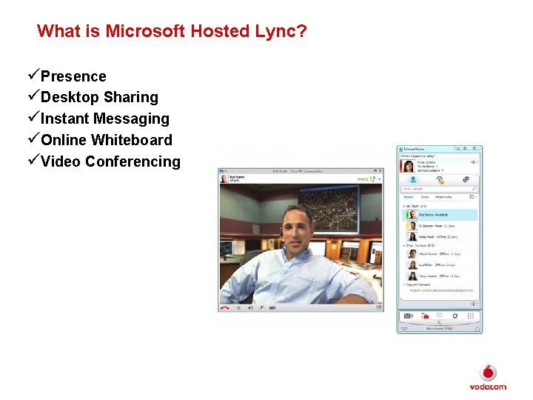This screenshot has width=533, height=400.
Task: Select the second contact under Other Contacts
Action: coord(440,265)
